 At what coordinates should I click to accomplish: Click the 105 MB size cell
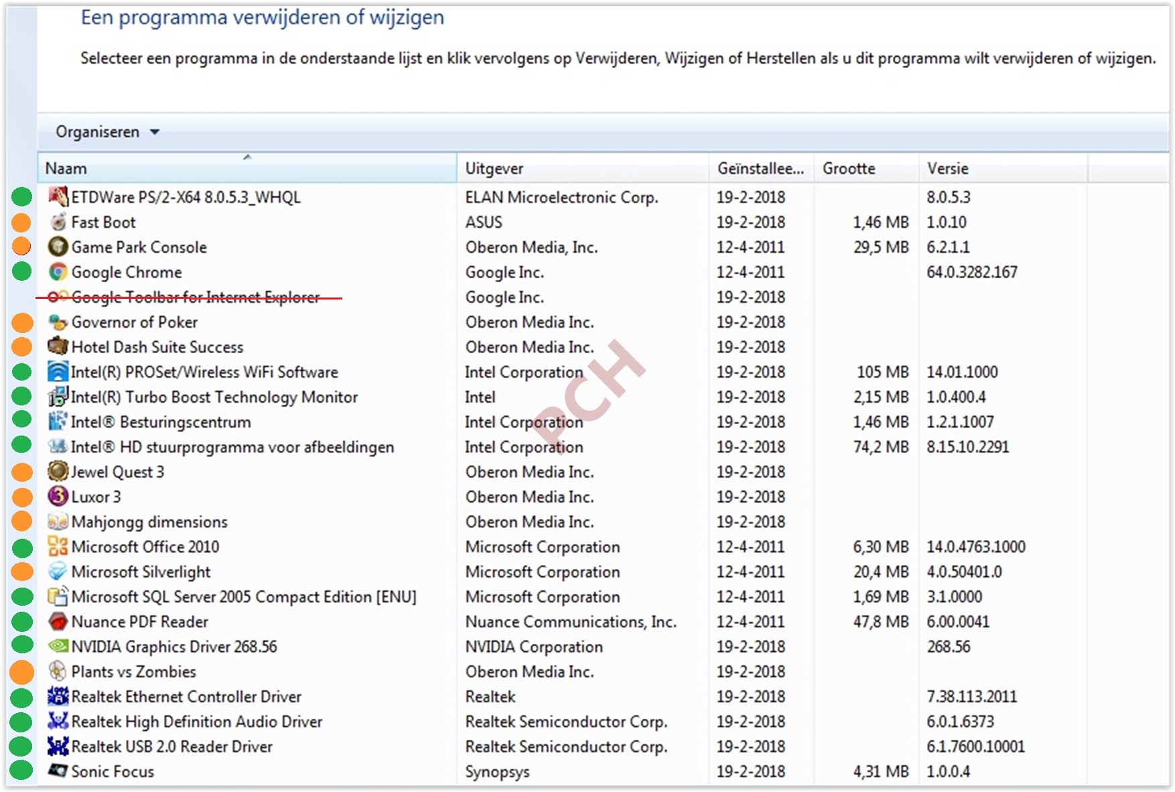(x=882, y=372)
